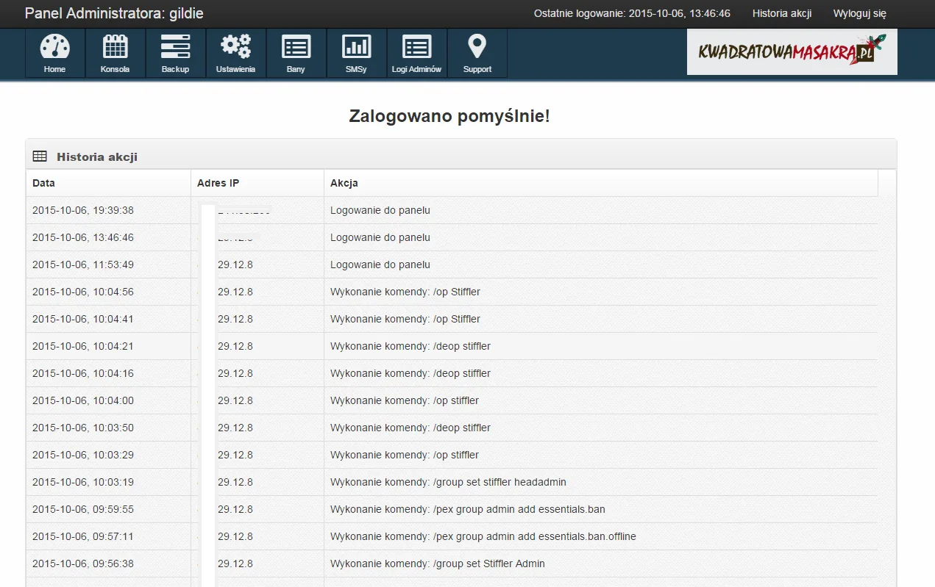Select date 2015-10-06, 19:39:38
935x587 pixels.
83,210
